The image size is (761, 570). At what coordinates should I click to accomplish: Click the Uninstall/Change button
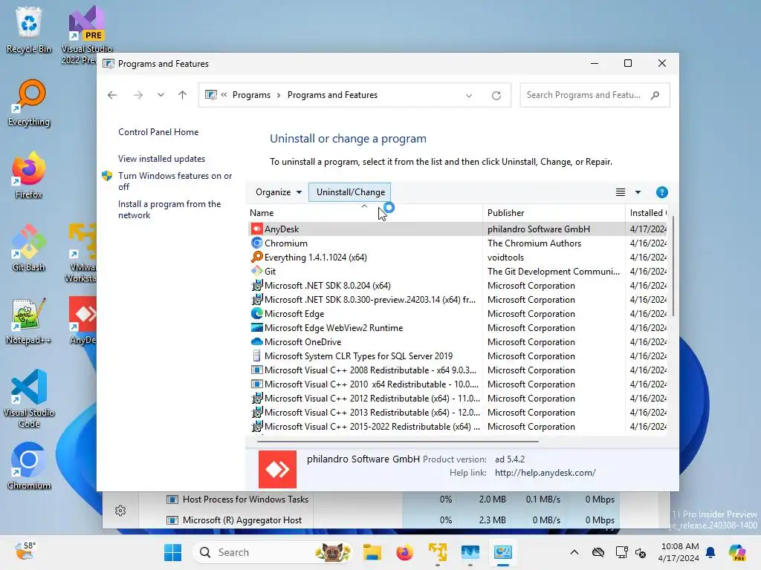(x=351, y=192)
